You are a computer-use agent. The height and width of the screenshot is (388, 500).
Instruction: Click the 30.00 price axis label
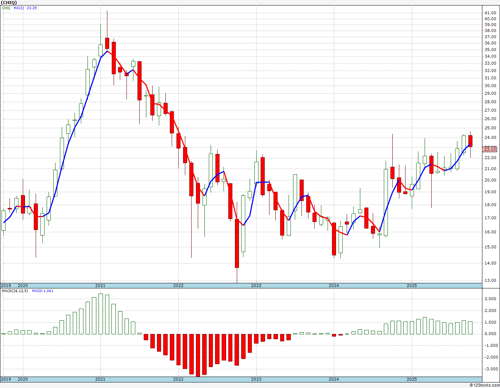(490, 86)
